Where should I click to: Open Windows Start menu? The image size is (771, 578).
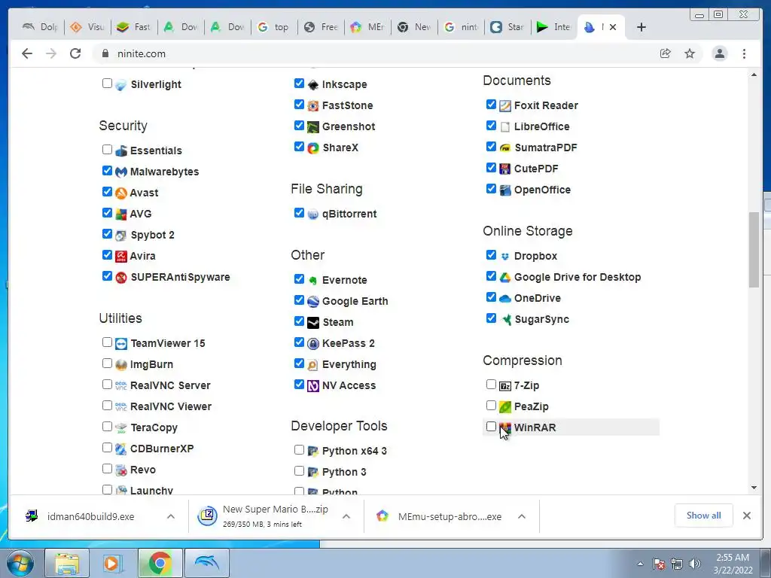coord(20,563)
